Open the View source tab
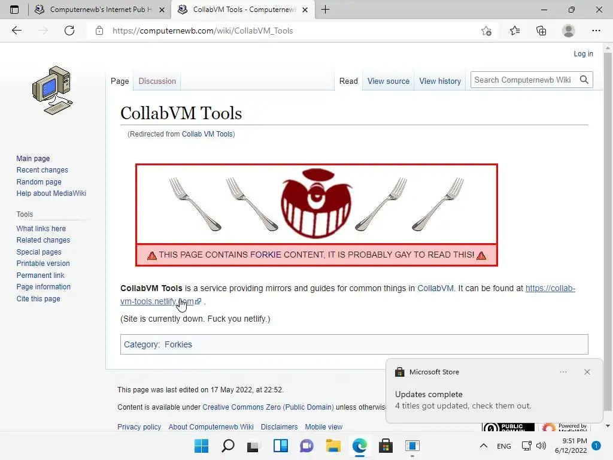 click(x=388, y=81)
